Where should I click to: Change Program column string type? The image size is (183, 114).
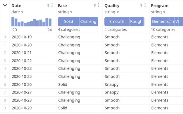point(158,12)
